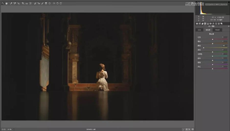Swap before and after settings icon
The height and width of the screenshot is (131, 230).
(x=187, y=129)
